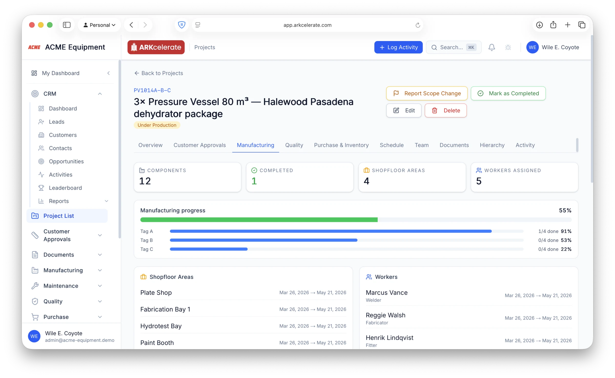Switch to the Overview tab
This screenshot has width=615, height=378.
(150, 145)
